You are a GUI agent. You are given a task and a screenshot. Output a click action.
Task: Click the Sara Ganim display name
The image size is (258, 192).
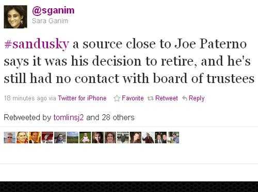tap(50, 21)
